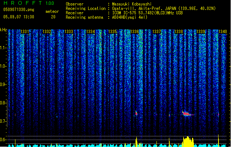Select the meteor count value 20
Image resolution: width=231 pixels, height=147 pixels.
point(53,17)
